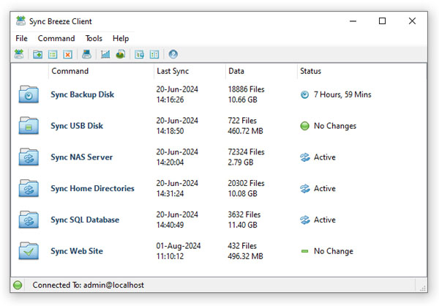The height and width of the screenshot is (306, 439).
Task: Click the Active status icon for Sync Home Directories
Action: 305,189
